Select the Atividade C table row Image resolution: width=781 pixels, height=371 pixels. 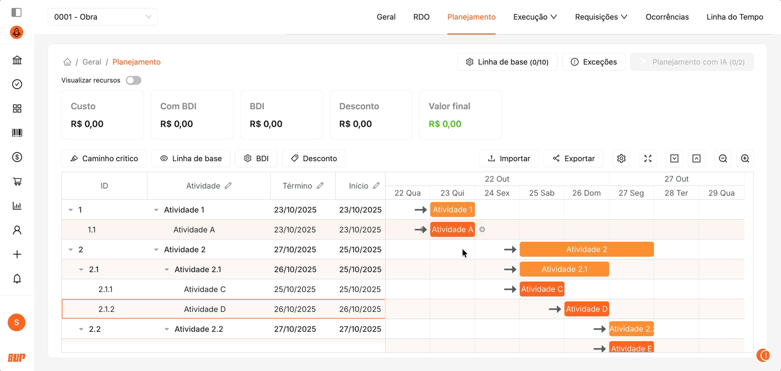click(204, 289)
